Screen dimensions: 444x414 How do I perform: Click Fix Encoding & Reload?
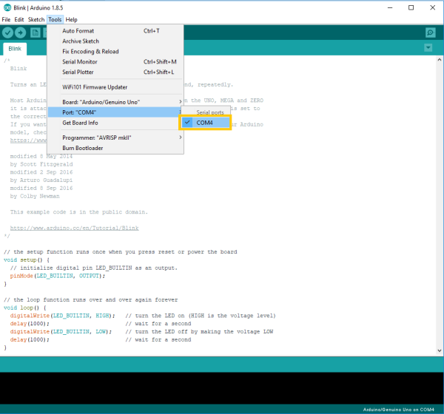(x=90, y=52)
